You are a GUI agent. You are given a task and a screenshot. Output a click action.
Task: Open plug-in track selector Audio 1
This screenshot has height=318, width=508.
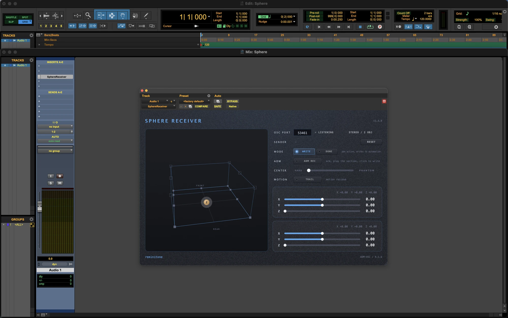155,101
